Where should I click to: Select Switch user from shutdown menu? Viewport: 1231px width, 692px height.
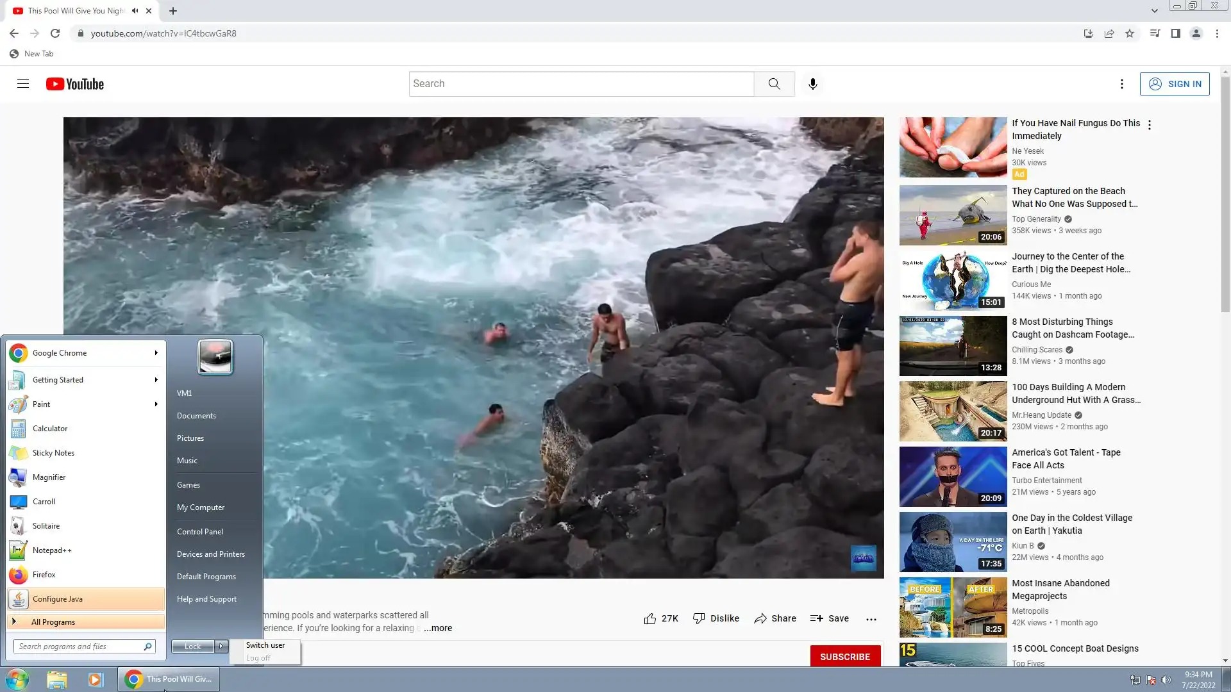(265, 645)
